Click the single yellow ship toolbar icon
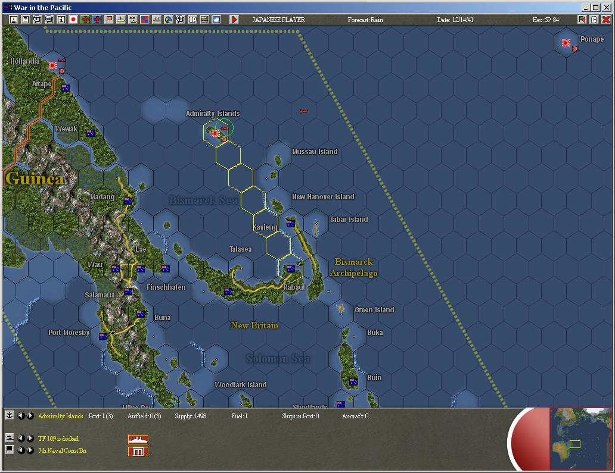 121,20
